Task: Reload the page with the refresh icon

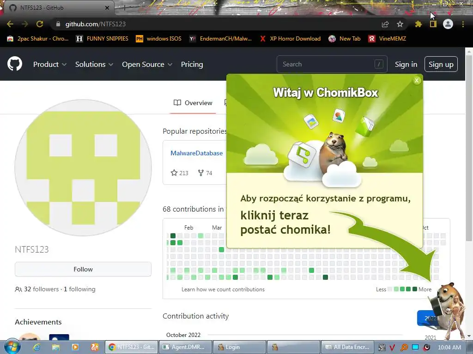Action: tap(40, 24)
